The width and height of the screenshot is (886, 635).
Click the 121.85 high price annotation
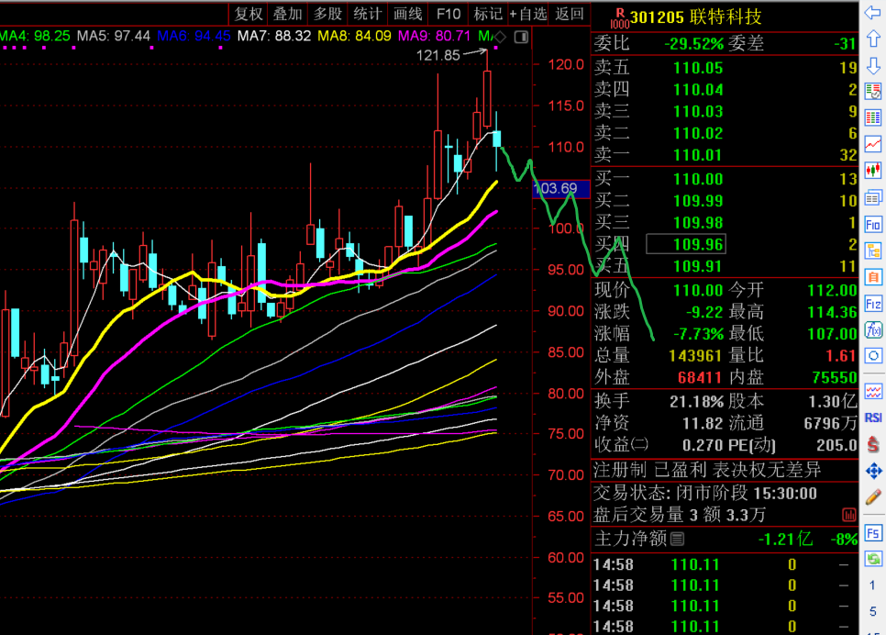437,55
